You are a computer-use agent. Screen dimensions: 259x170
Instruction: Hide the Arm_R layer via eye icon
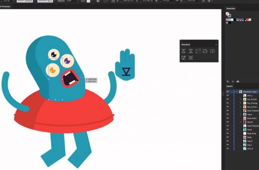[x=228, y=148]
